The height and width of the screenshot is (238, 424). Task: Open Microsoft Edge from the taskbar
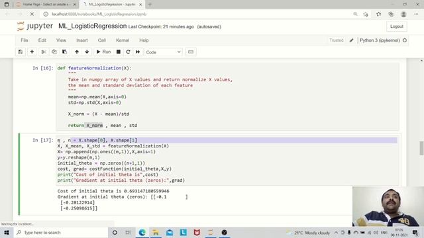click(x=142, y=232)
